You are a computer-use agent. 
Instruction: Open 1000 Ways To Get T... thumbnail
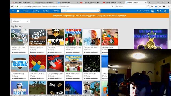[x=38, y=63]
